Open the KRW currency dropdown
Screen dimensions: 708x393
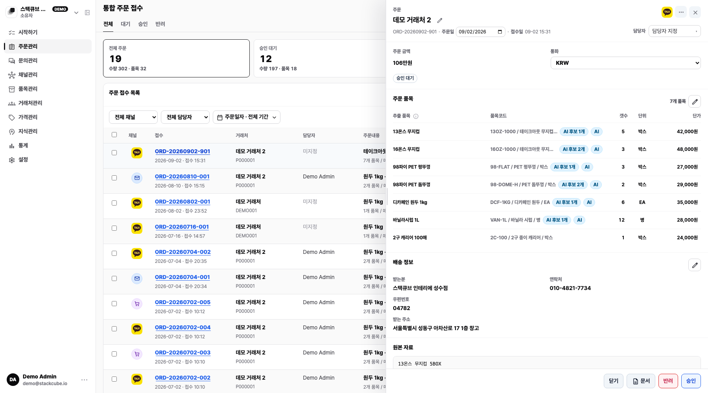coord(625,63)
